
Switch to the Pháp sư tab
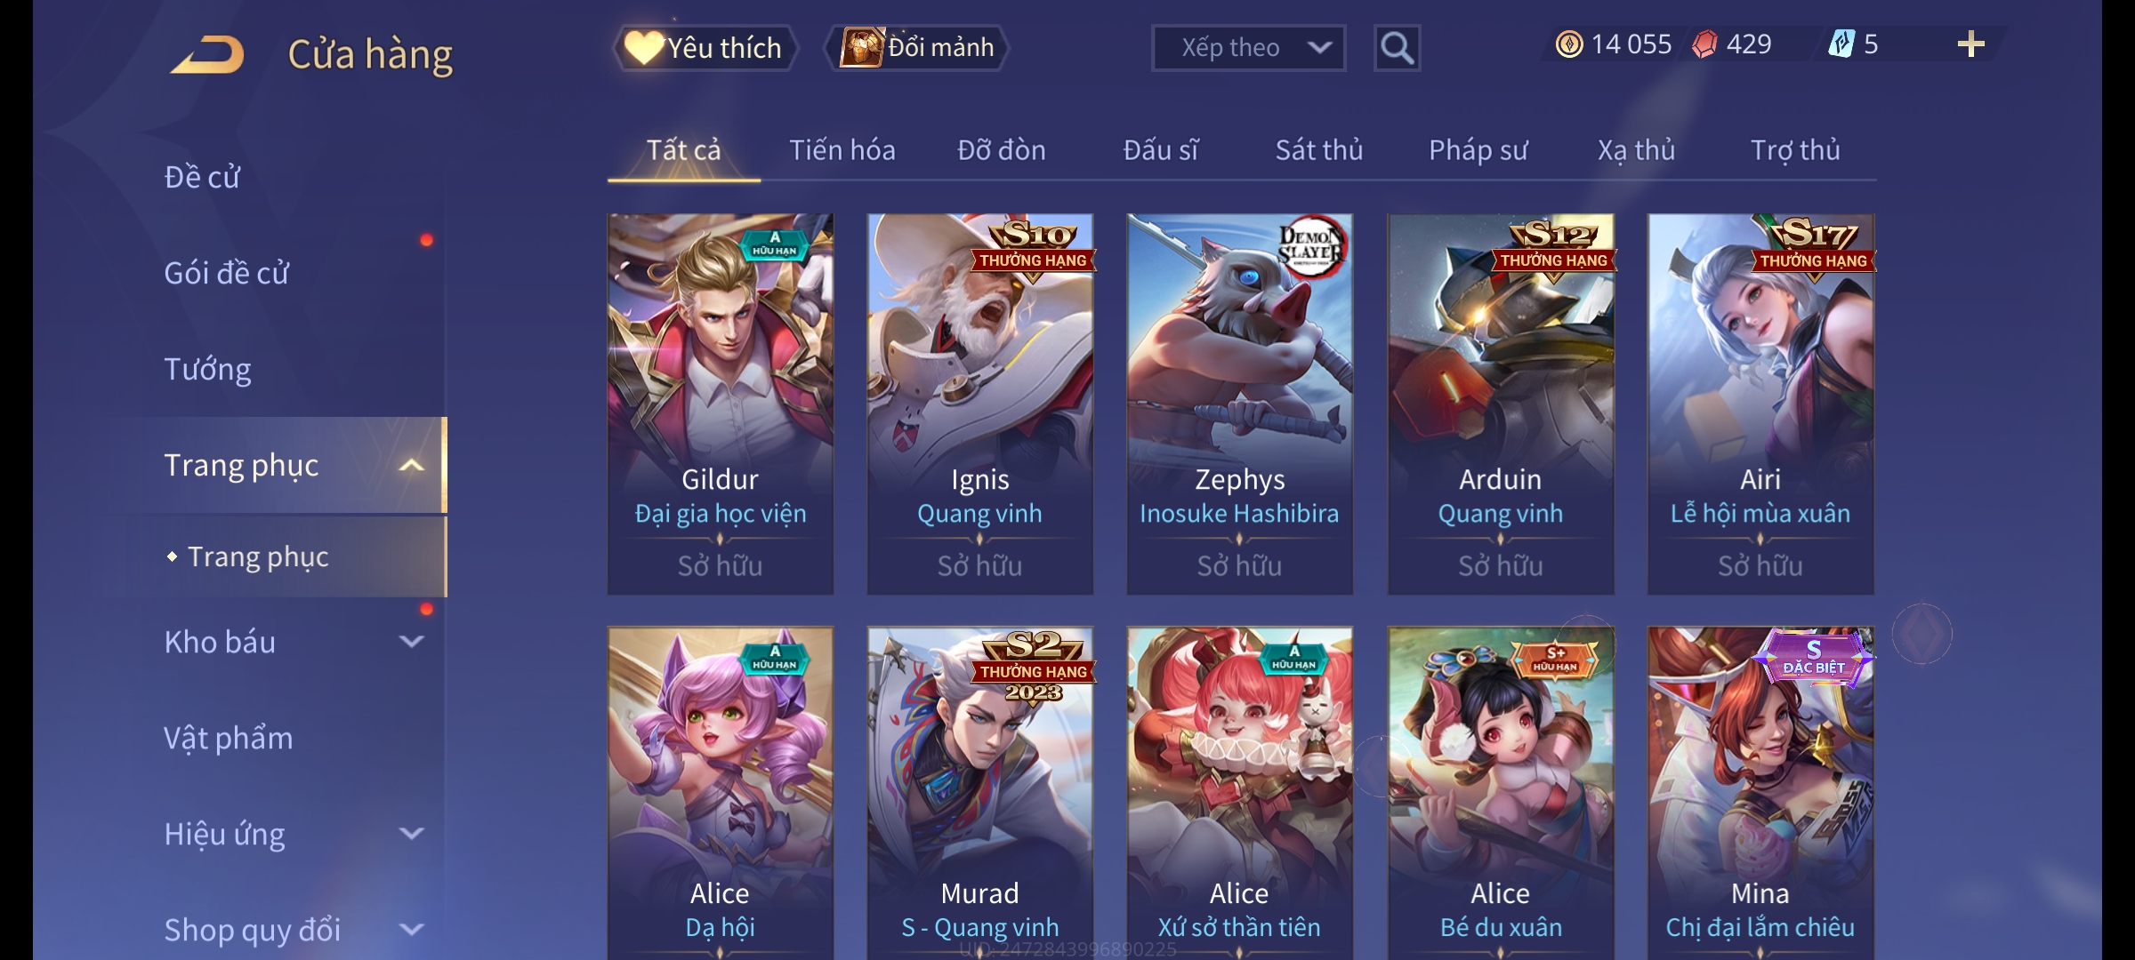[x=1478, y=150]
